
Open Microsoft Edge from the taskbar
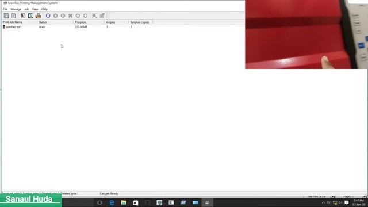[112, 202]
